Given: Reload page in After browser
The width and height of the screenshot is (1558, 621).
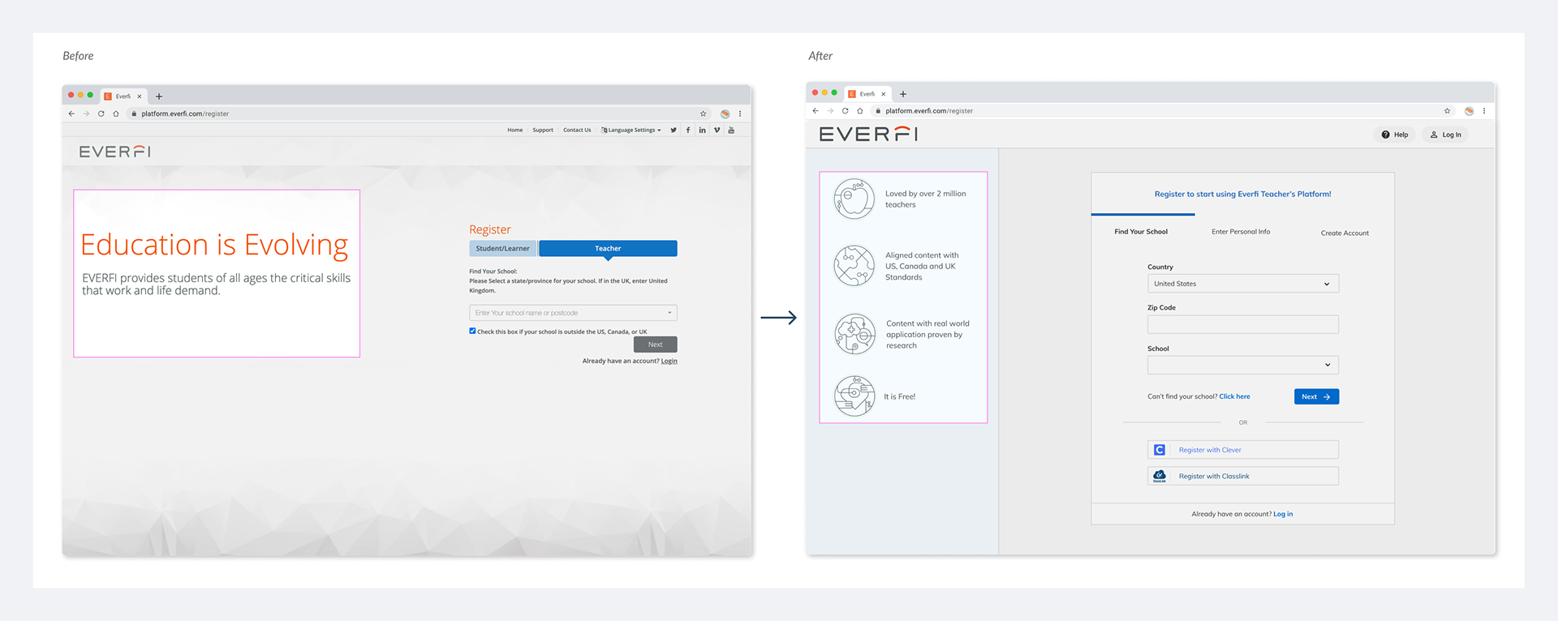Looking at the screenshot, I should click(845, 111).
